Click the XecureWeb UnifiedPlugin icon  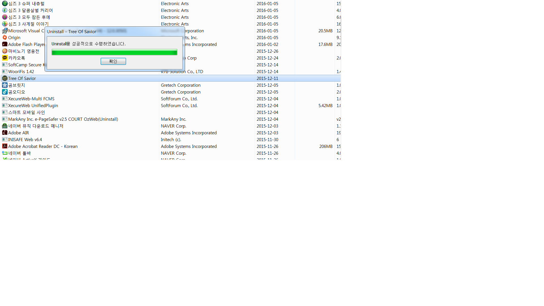tap(5, 106)
